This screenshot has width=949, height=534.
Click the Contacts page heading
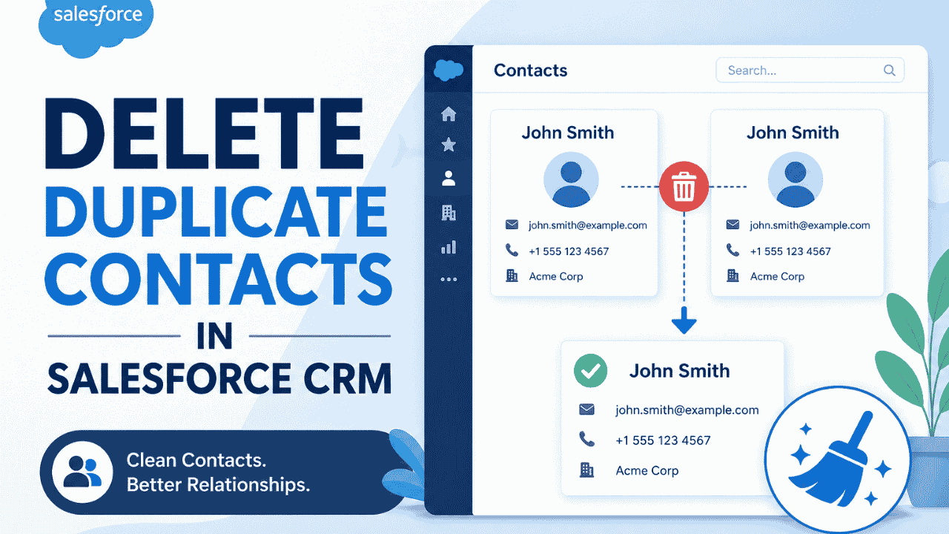tap(531, 70)
